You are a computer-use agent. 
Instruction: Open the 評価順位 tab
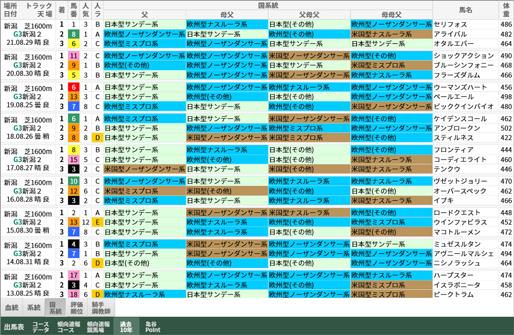pos(77,307)
